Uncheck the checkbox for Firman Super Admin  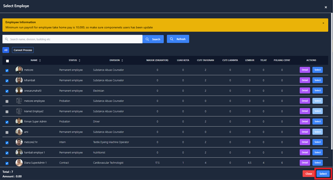(7, 122)
